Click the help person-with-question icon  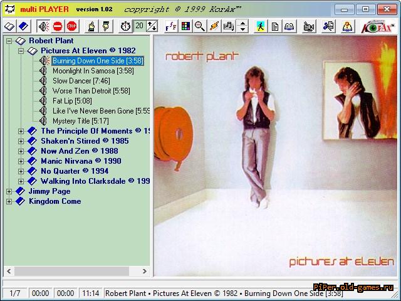point(348,26)
